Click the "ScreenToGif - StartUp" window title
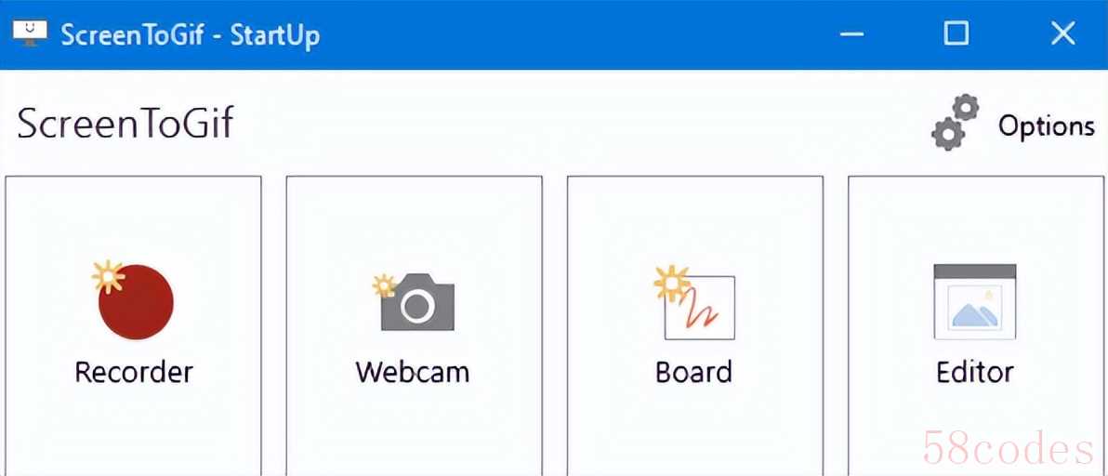This screenshot has height=476, width=1108. tap(190, 34)
